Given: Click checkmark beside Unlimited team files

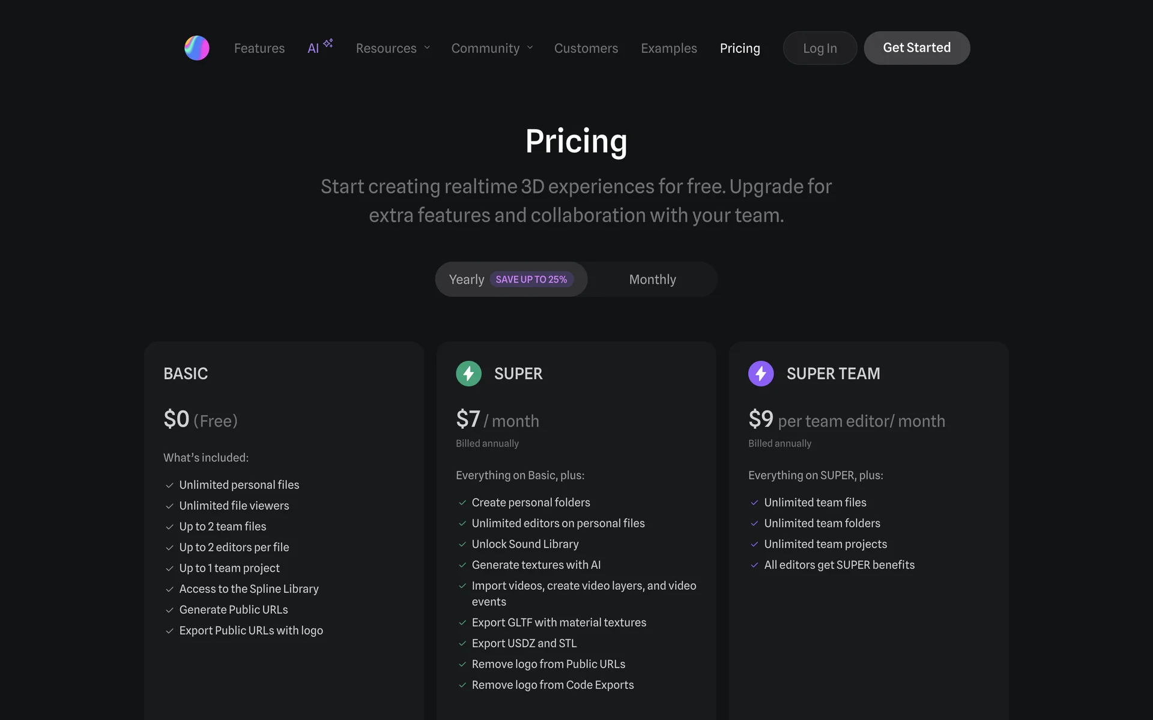Looking at the screenshot, I should [x=754, y=503].
